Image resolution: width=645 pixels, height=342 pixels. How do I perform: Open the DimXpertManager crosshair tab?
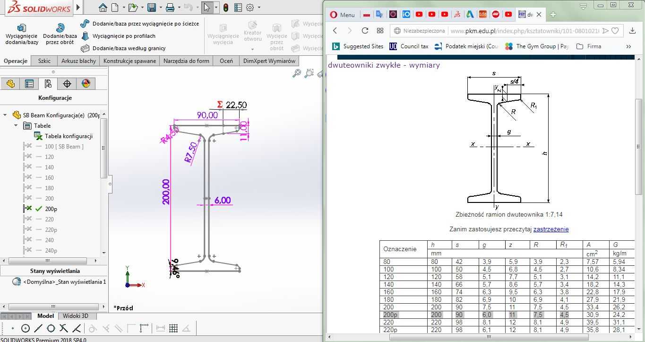[x=67, y=84]
